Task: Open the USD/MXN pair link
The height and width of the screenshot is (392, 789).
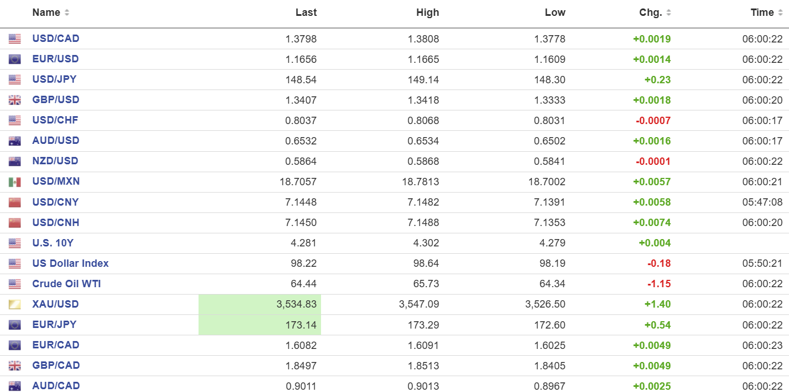Action: pyautogui.click(x=56, y=181)
